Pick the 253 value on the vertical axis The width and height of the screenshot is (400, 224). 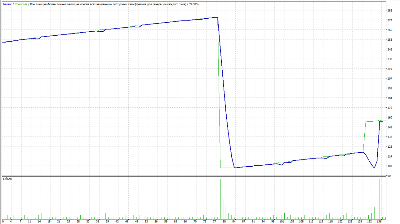coord(390,40)
